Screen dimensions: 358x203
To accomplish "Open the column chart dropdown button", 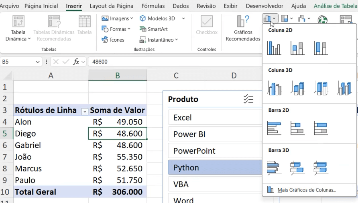I will tap(270, 18).
